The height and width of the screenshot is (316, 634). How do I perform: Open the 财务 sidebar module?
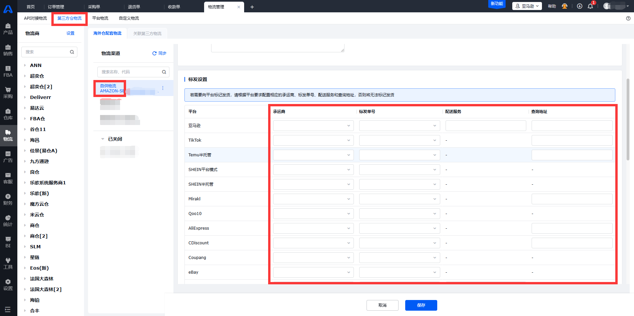tap(8, 200)
